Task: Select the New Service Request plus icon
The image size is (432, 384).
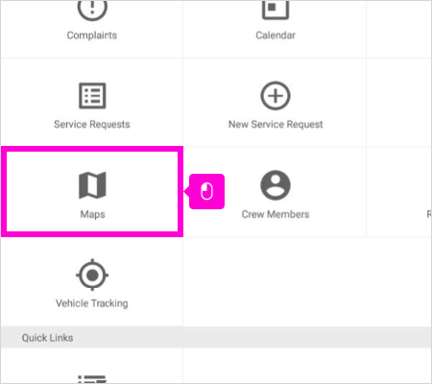Action: pyautogui.click(x=276, y=96)
